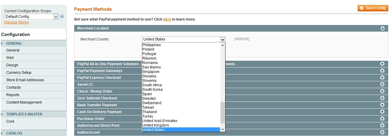Expand the CATALOG sidebar group
This screenshot has height=136, width=390.
coord(33,133)
